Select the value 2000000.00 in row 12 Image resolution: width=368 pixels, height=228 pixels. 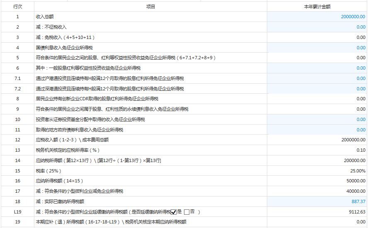click(x=353, y=140)
